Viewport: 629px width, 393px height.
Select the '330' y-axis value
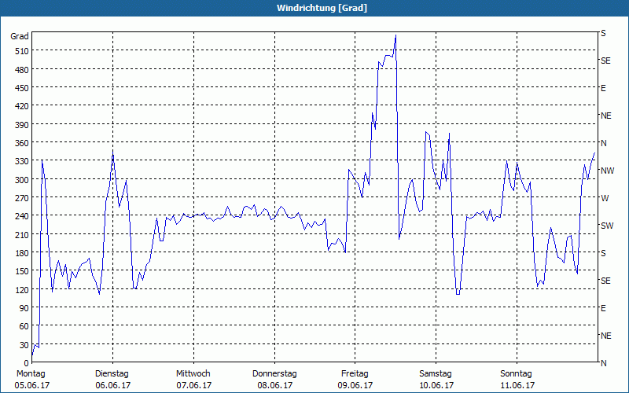22,161
